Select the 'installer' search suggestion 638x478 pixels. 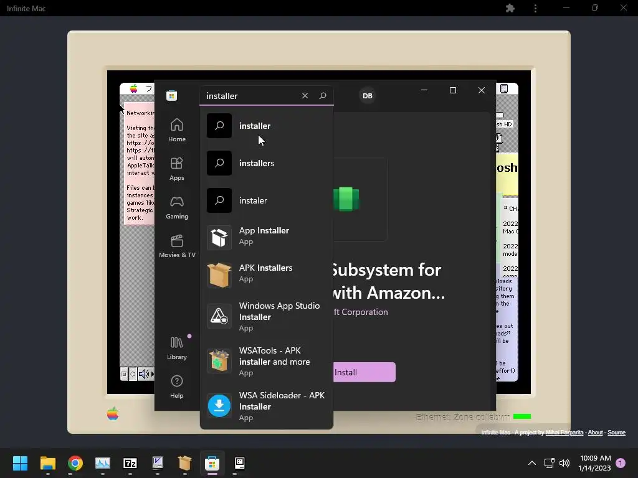(x=267, y=126)
